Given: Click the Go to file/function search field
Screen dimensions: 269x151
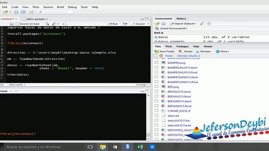Looking at the screenshot, I should 55,12.
